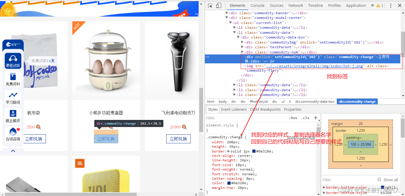Toggle the .cls class editor panel
This screenshot has height=196, width=405.
pyautogui.click(x=305, y=118)
